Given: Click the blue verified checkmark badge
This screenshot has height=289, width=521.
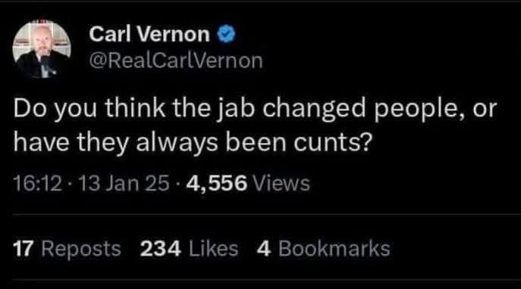Looking at the screenshot, I should (226, 34).
